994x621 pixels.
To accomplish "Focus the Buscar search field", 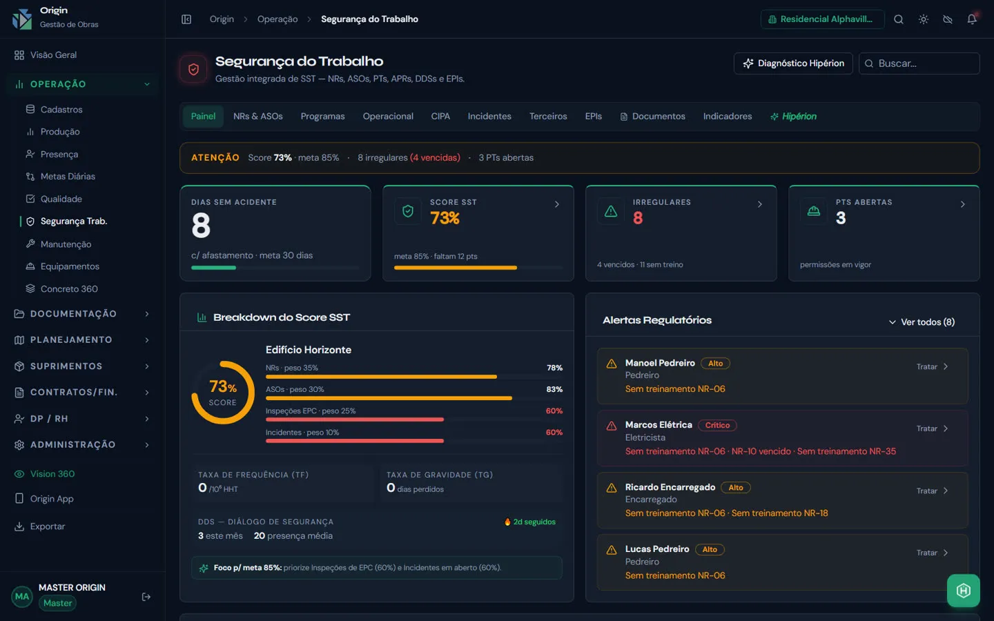I will (919, 63).
